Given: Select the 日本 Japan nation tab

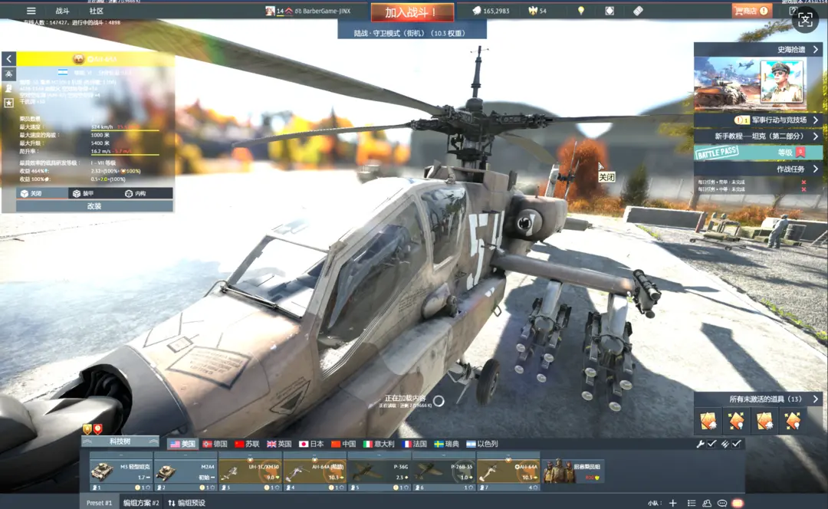Looking at the screenshot, I should [x=311, y=444].
